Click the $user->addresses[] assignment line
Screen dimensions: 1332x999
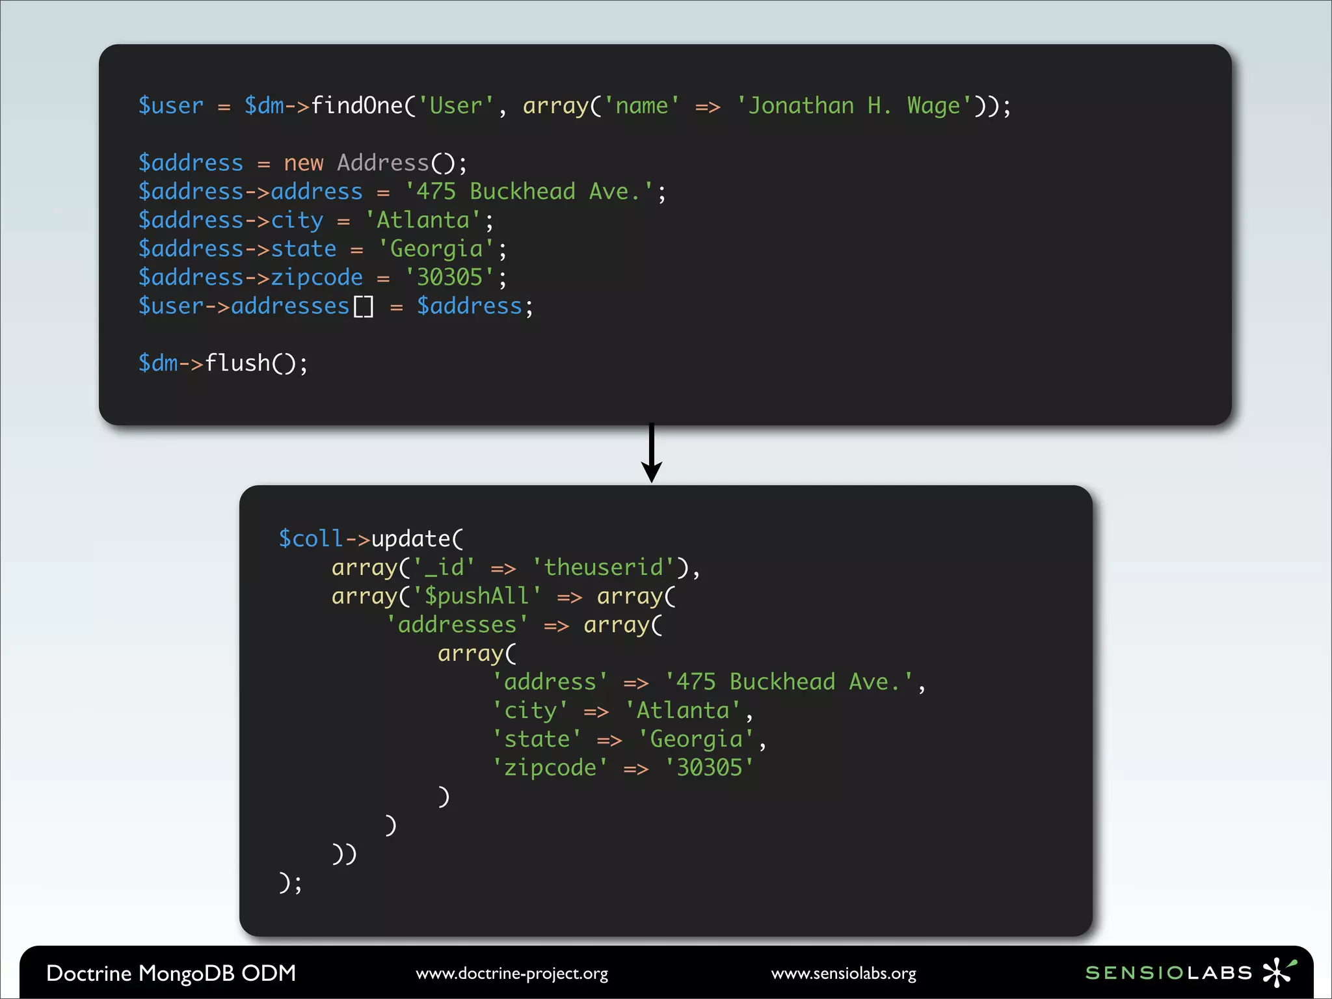click(x=335, y=306)
